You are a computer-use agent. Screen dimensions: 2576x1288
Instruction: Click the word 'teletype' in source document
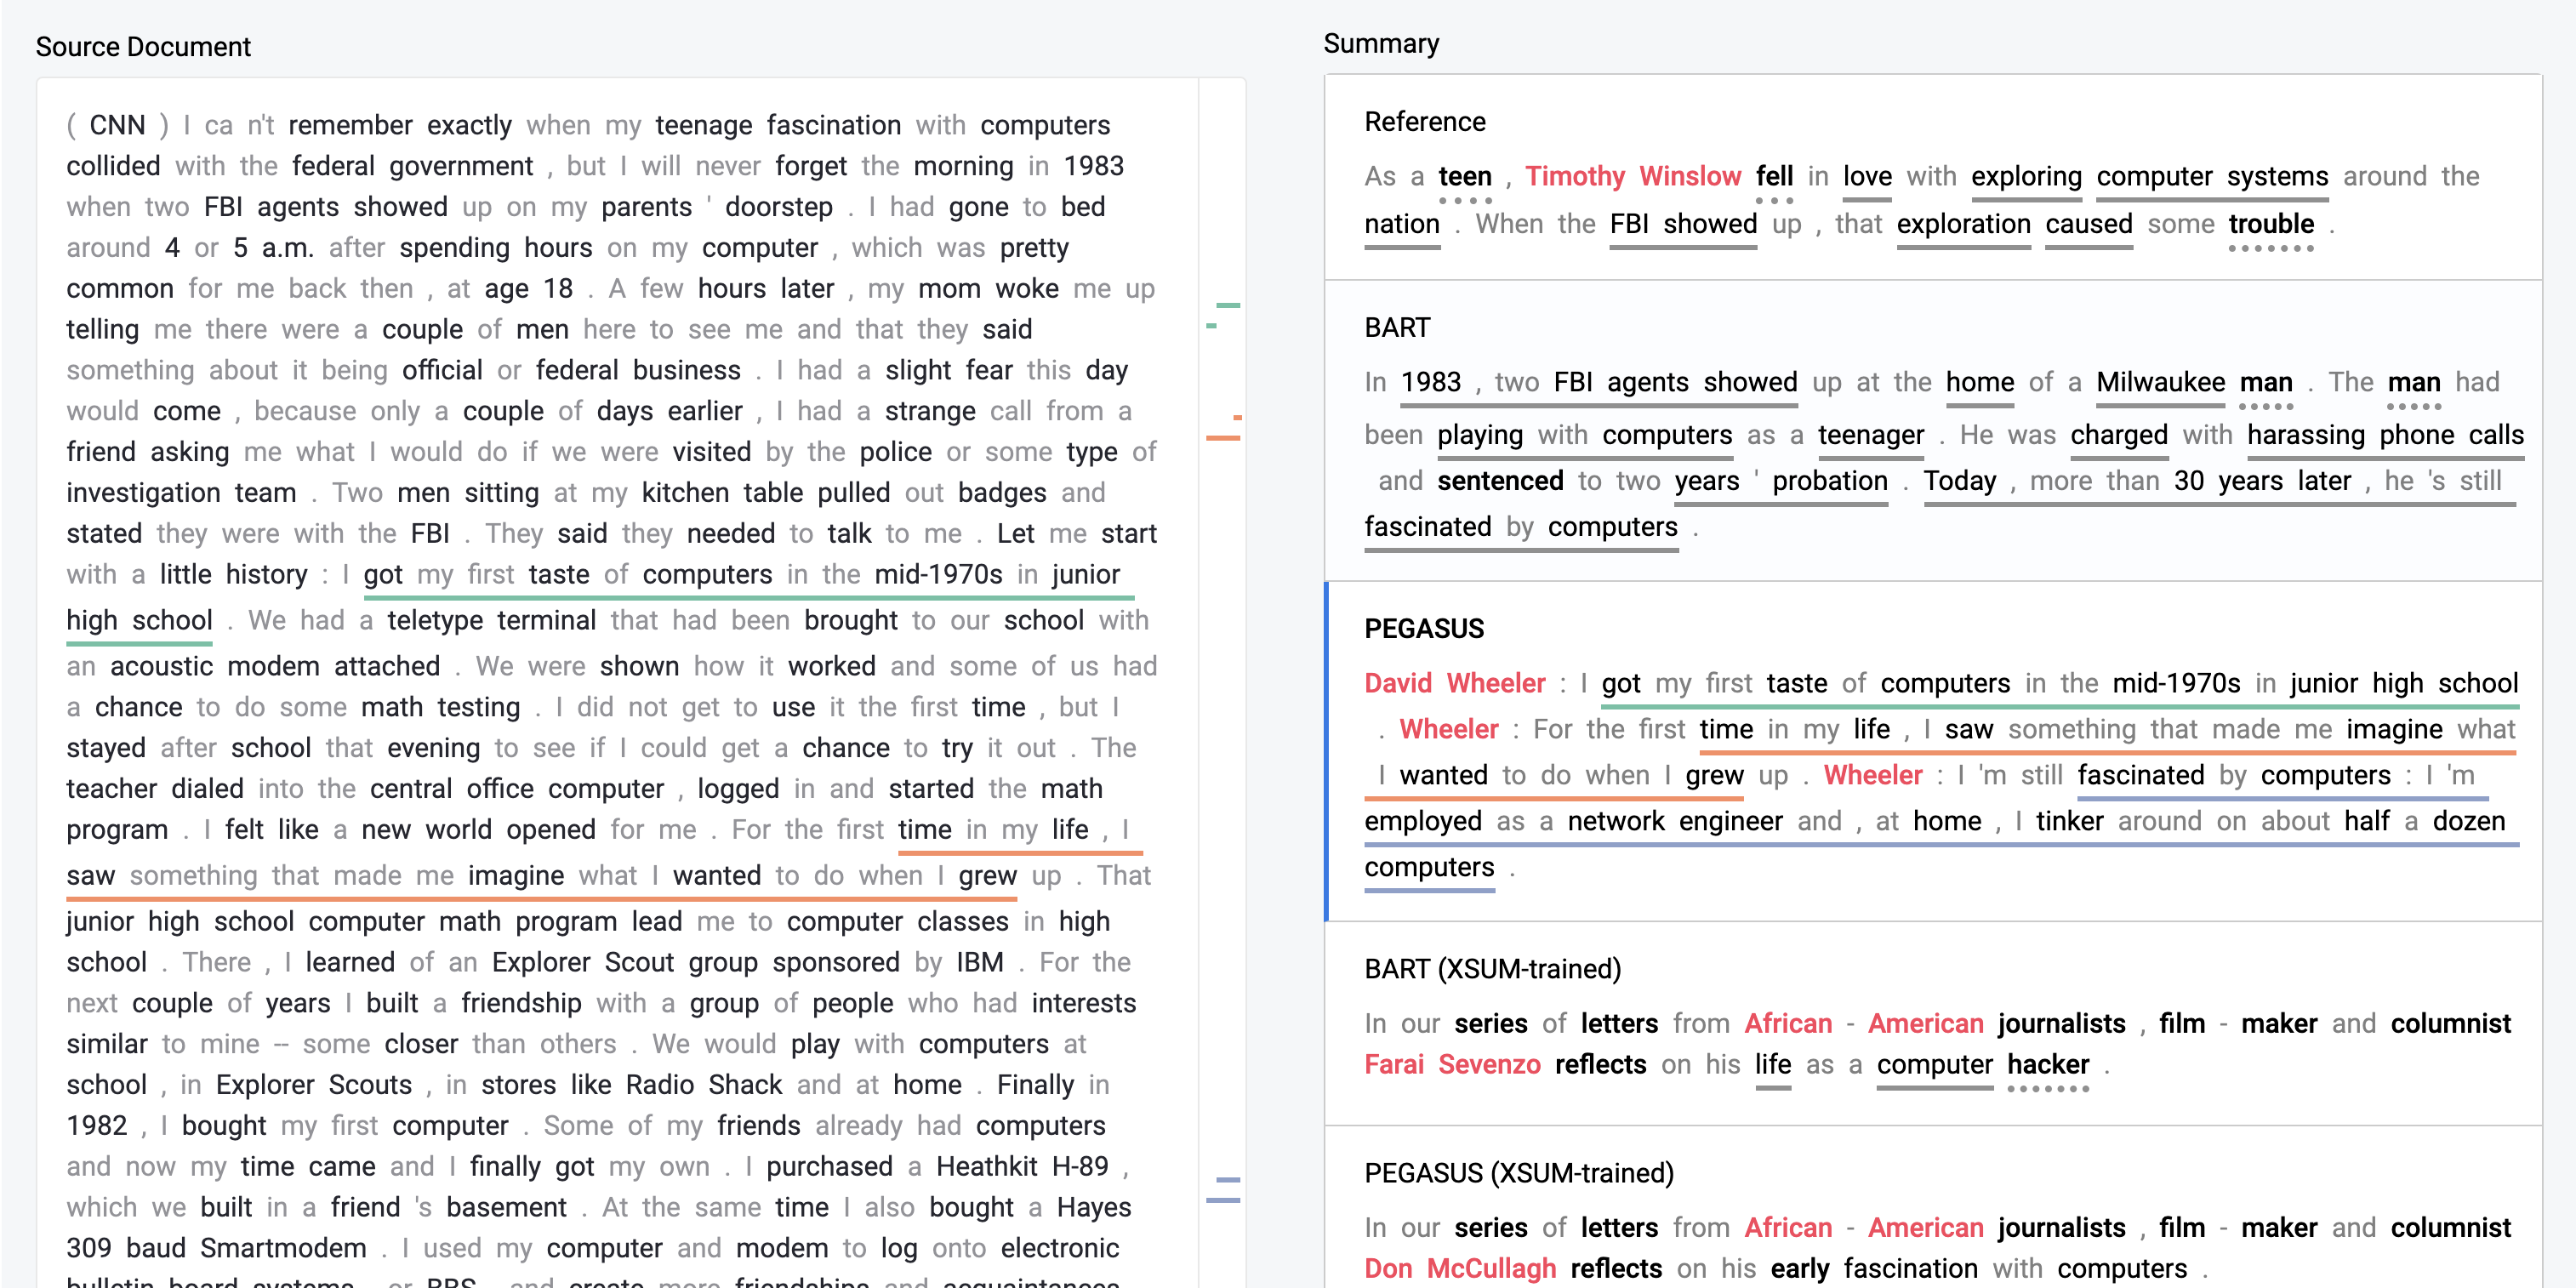[434, 620]
